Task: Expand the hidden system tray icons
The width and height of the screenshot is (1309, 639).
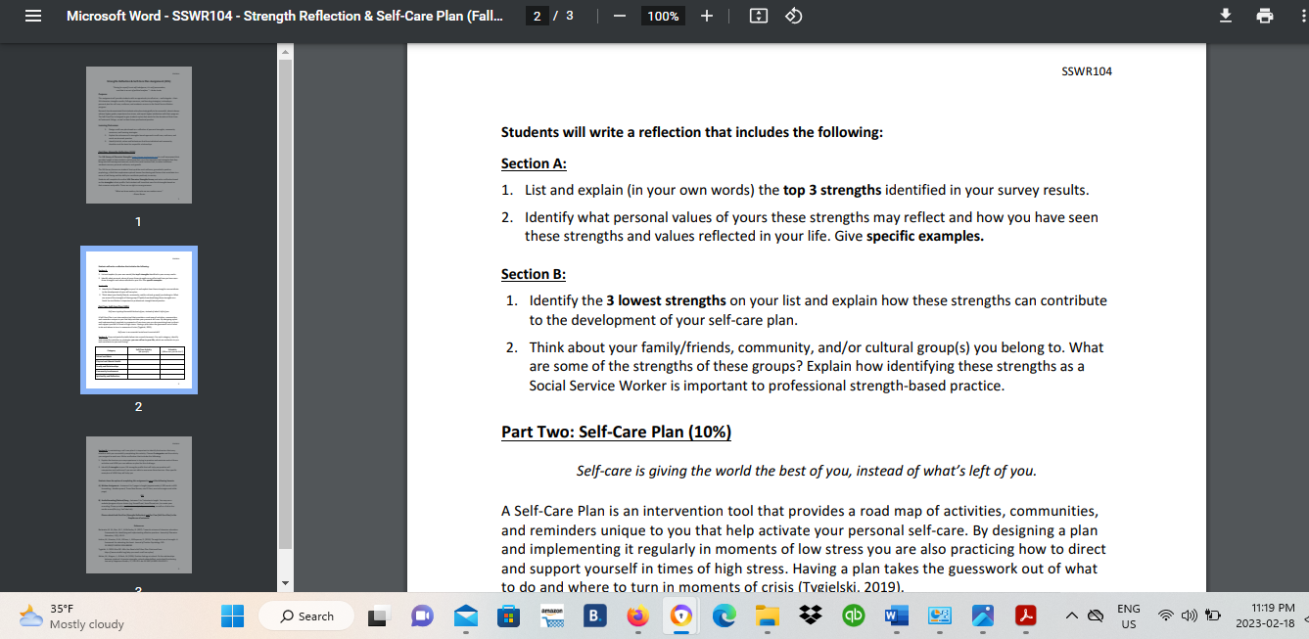Action: click(1072, 616)
